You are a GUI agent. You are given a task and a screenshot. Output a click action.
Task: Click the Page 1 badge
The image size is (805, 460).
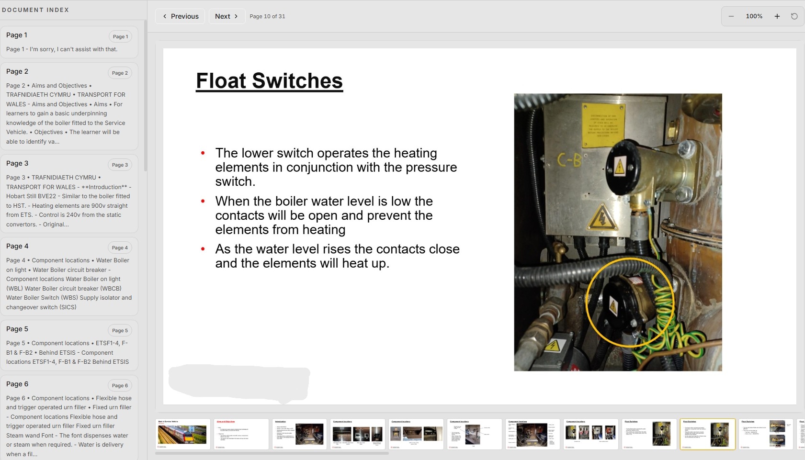pyautogui.click(x=120, y=36)
